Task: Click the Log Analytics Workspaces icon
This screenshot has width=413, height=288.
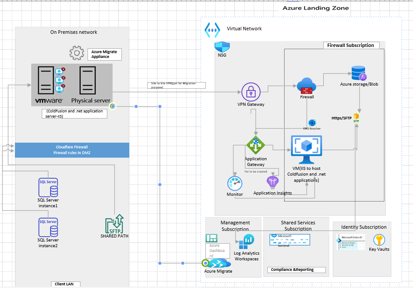Action: (246, 241)
